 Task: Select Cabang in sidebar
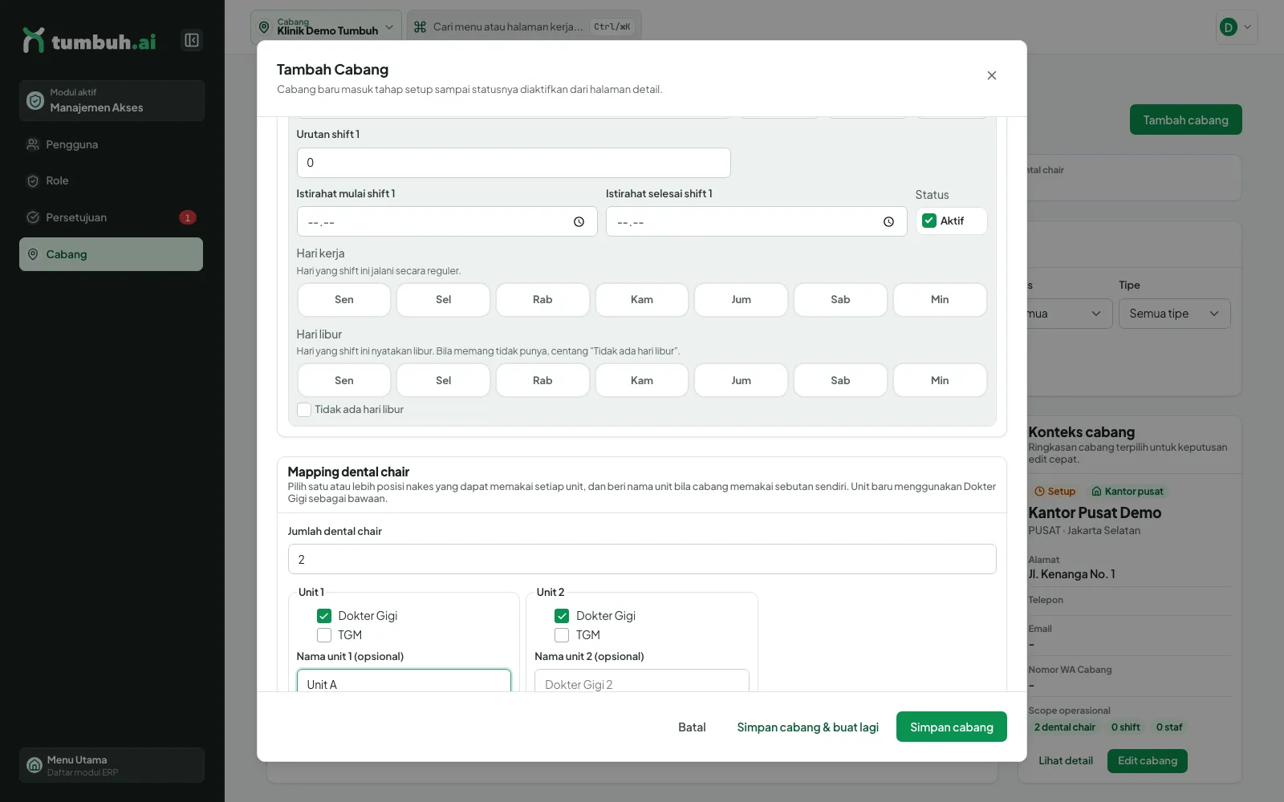[x=111, y=254]
